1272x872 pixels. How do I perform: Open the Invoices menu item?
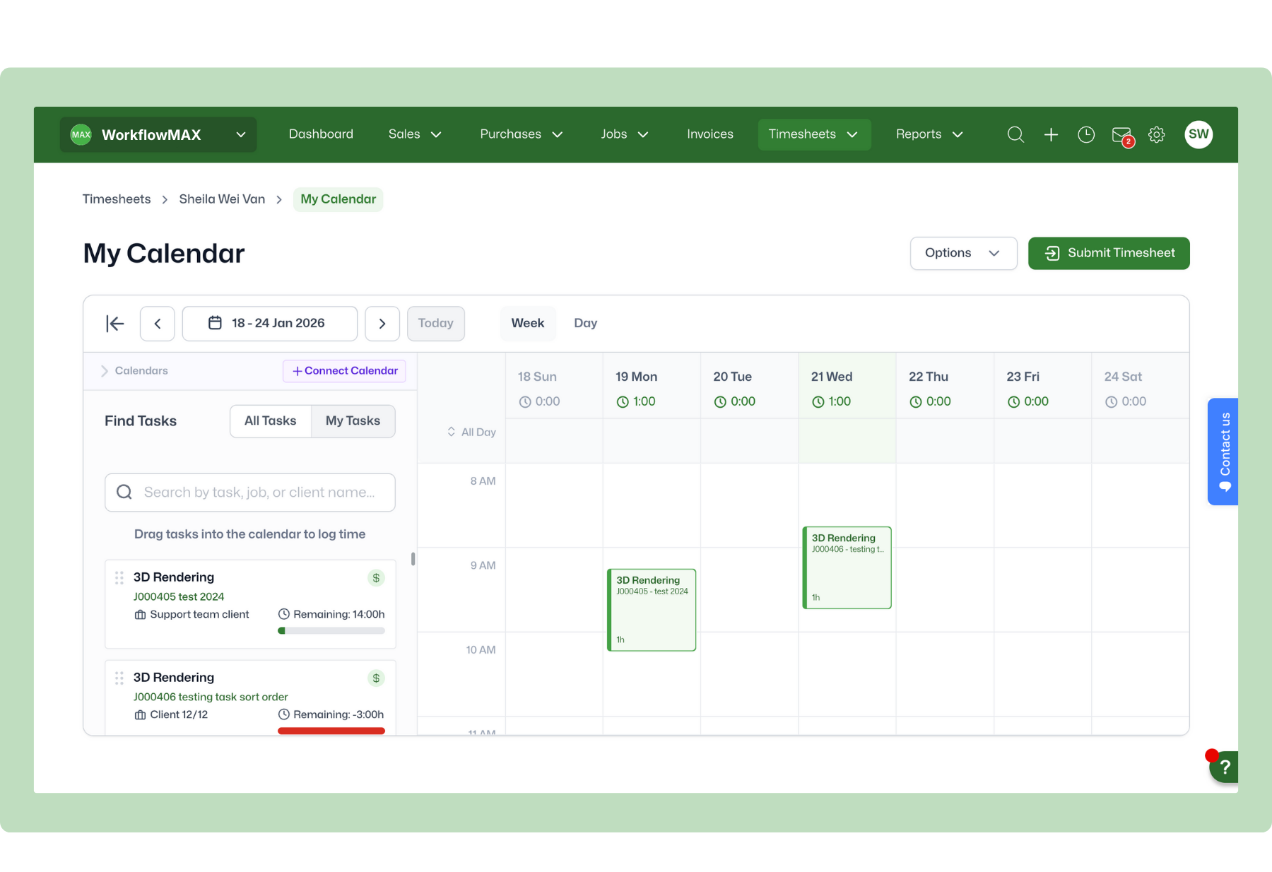pos(709,134)
